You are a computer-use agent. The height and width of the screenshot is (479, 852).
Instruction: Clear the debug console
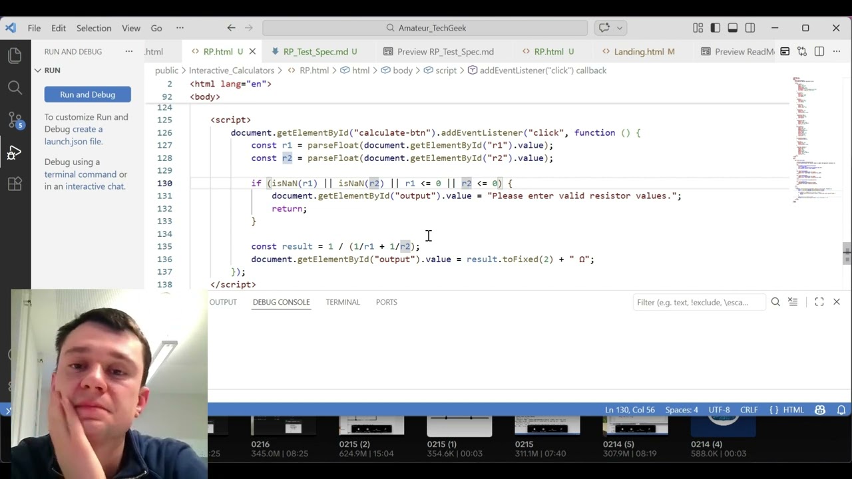793,302
